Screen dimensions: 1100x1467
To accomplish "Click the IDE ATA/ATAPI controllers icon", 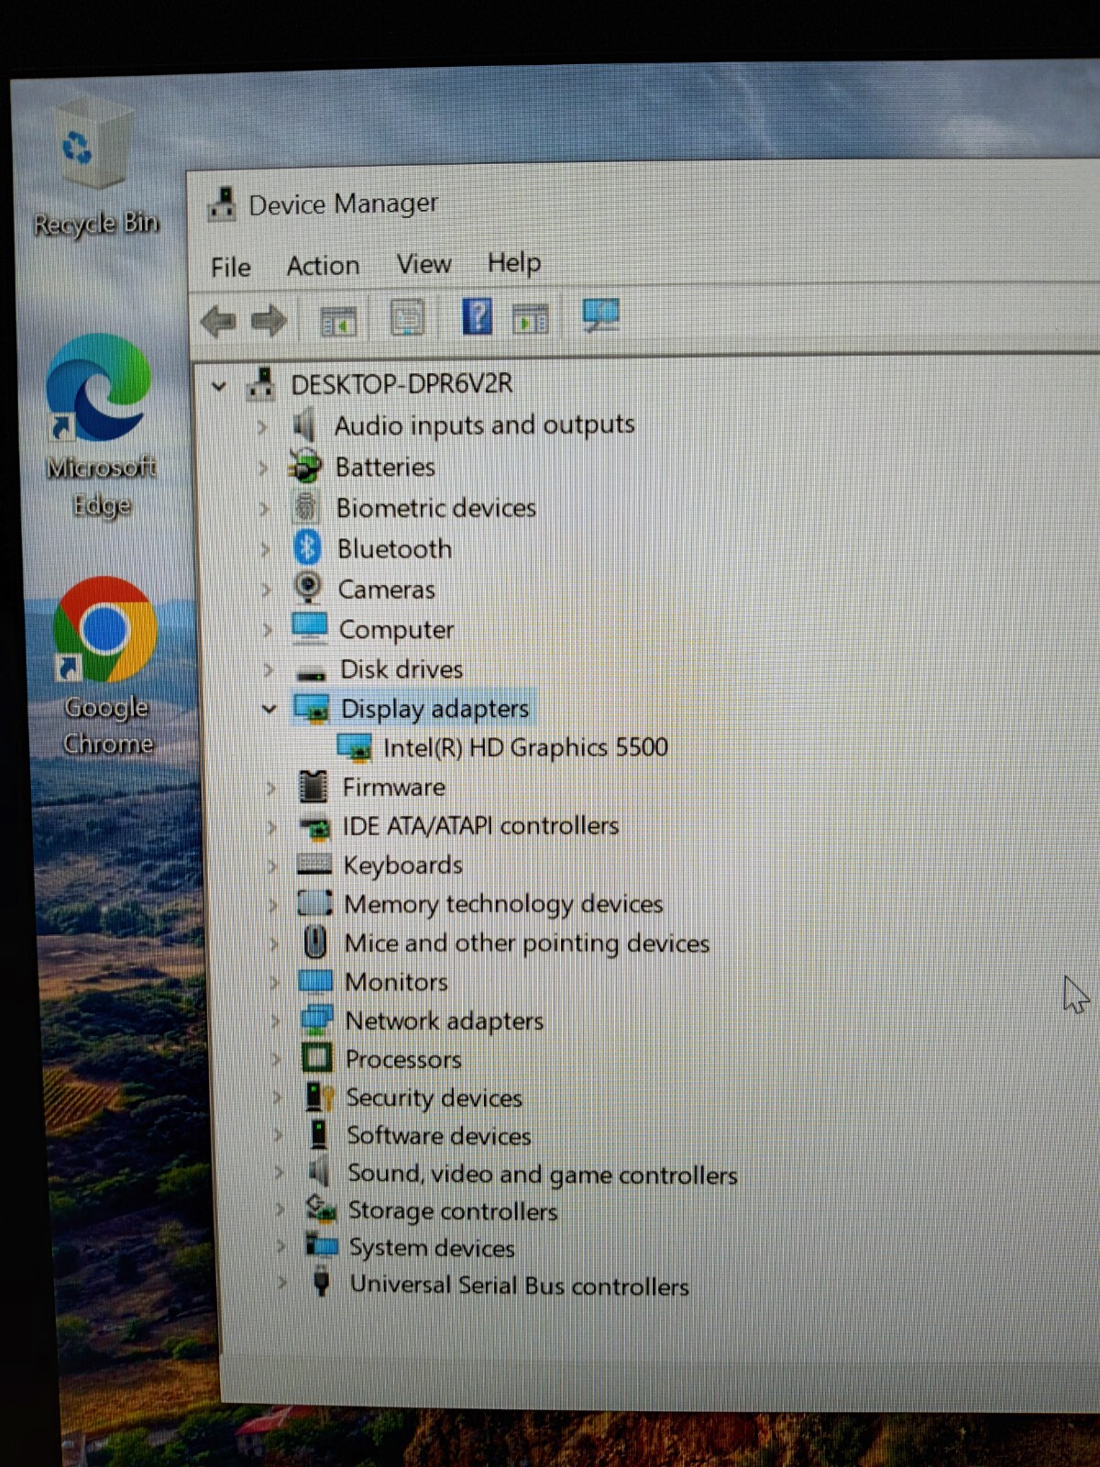I will pyautogui.click(x=315, y=828).
